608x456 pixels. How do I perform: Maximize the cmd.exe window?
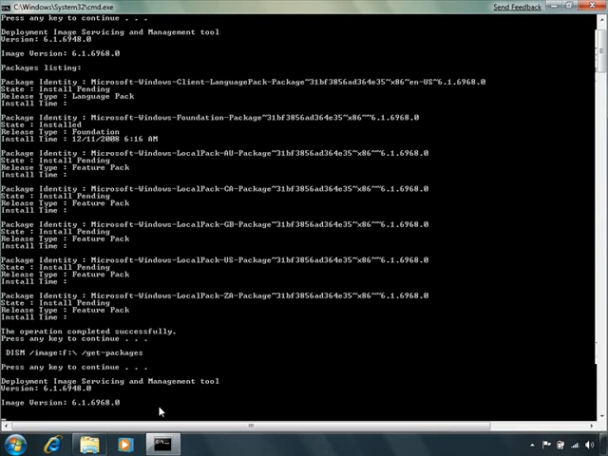tap(569, 6)
